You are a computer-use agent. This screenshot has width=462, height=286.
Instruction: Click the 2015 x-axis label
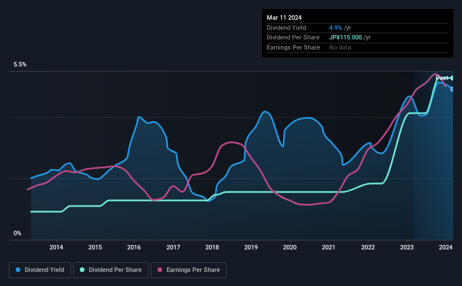(x=95, y=247)
